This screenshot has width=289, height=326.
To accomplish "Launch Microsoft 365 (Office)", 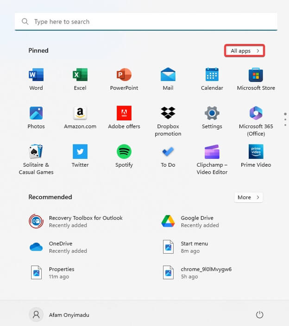I will 256,121.
